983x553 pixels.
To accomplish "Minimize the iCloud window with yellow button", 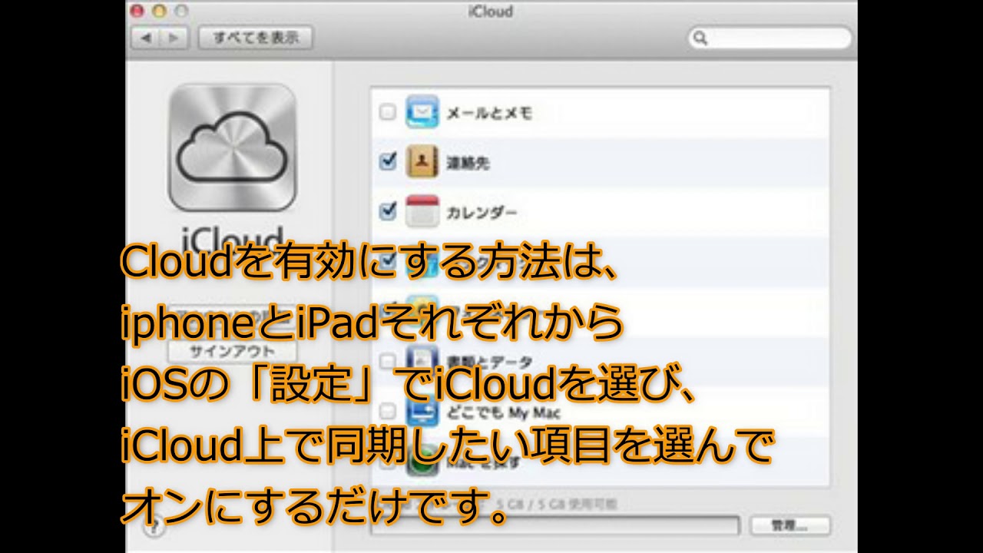I will point(159,11).
